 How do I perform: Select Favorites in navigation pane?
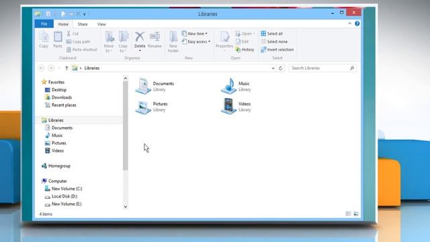click(53, 82)
